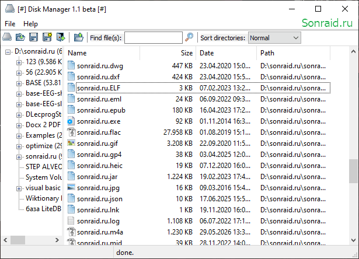Open the Help menu

(30, 24)
